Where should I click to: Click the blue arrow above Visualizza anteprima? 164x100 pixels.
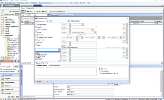click(22, 66)
